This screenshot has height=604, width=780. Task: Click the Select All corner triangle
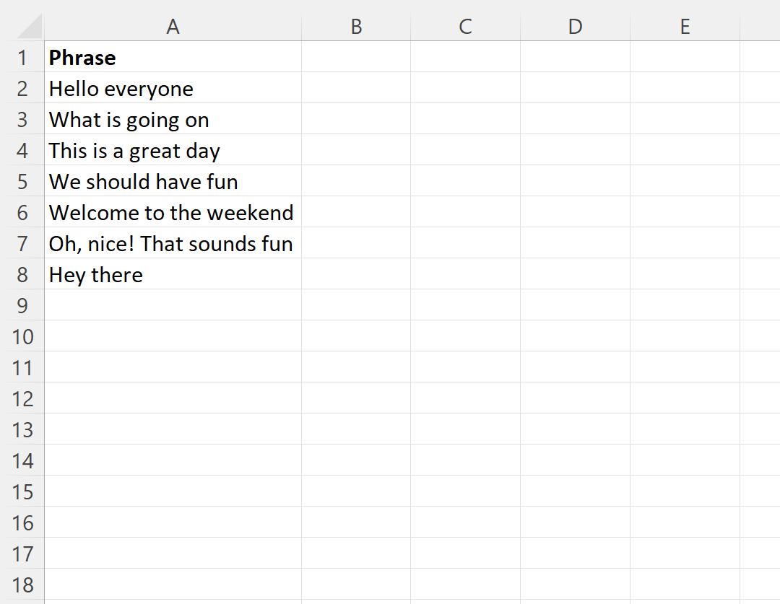pyautogui.click(x=29, y=27)
